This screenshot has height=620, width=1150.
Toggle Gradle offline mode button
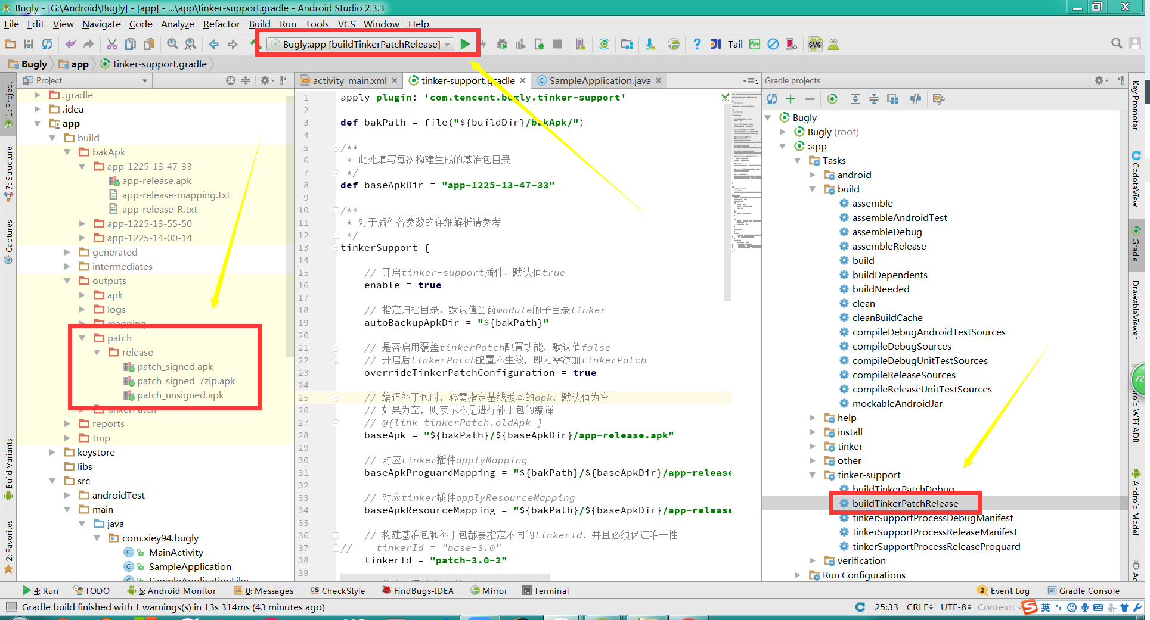(x=916, y=99)
